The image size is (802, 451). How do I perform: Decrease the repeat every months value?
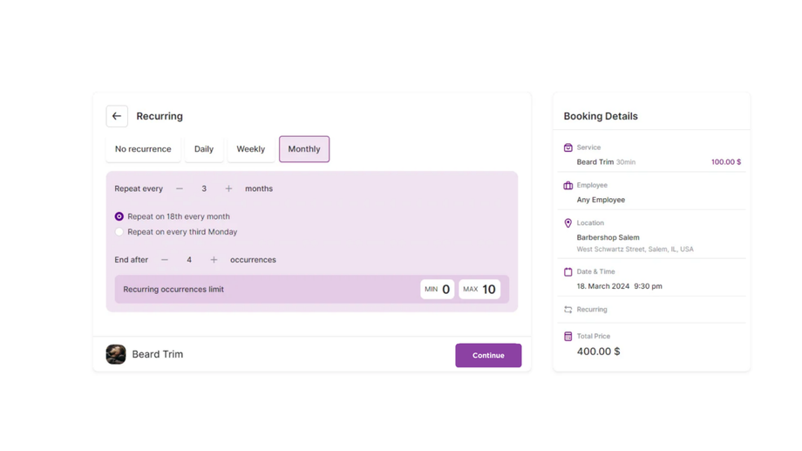180,188
